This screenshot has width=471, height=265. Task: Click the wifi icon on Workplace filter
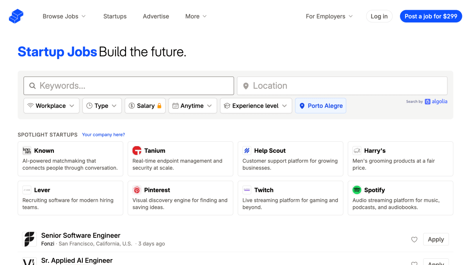31,106
